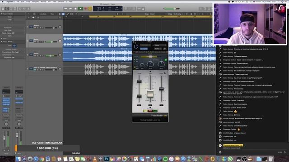Open VLC from the Dock
Screen dimensions: 289x162
95,159
